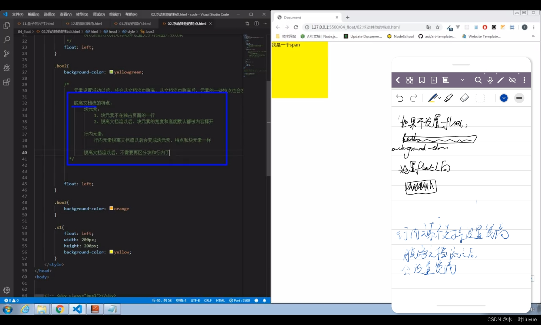The width and height of the screenshot is (541, 325).
Task: Open a new browser tab
Action: 348,17
